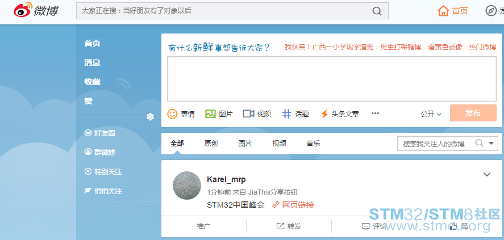Select the 全部 feed tab

click(x=177, y=144)
